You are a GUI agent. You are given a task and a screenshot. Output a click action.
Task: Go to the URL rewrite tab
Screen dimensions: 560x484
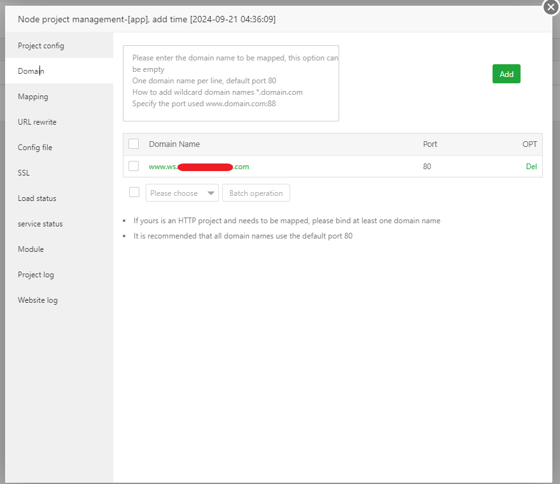(37, 122)
